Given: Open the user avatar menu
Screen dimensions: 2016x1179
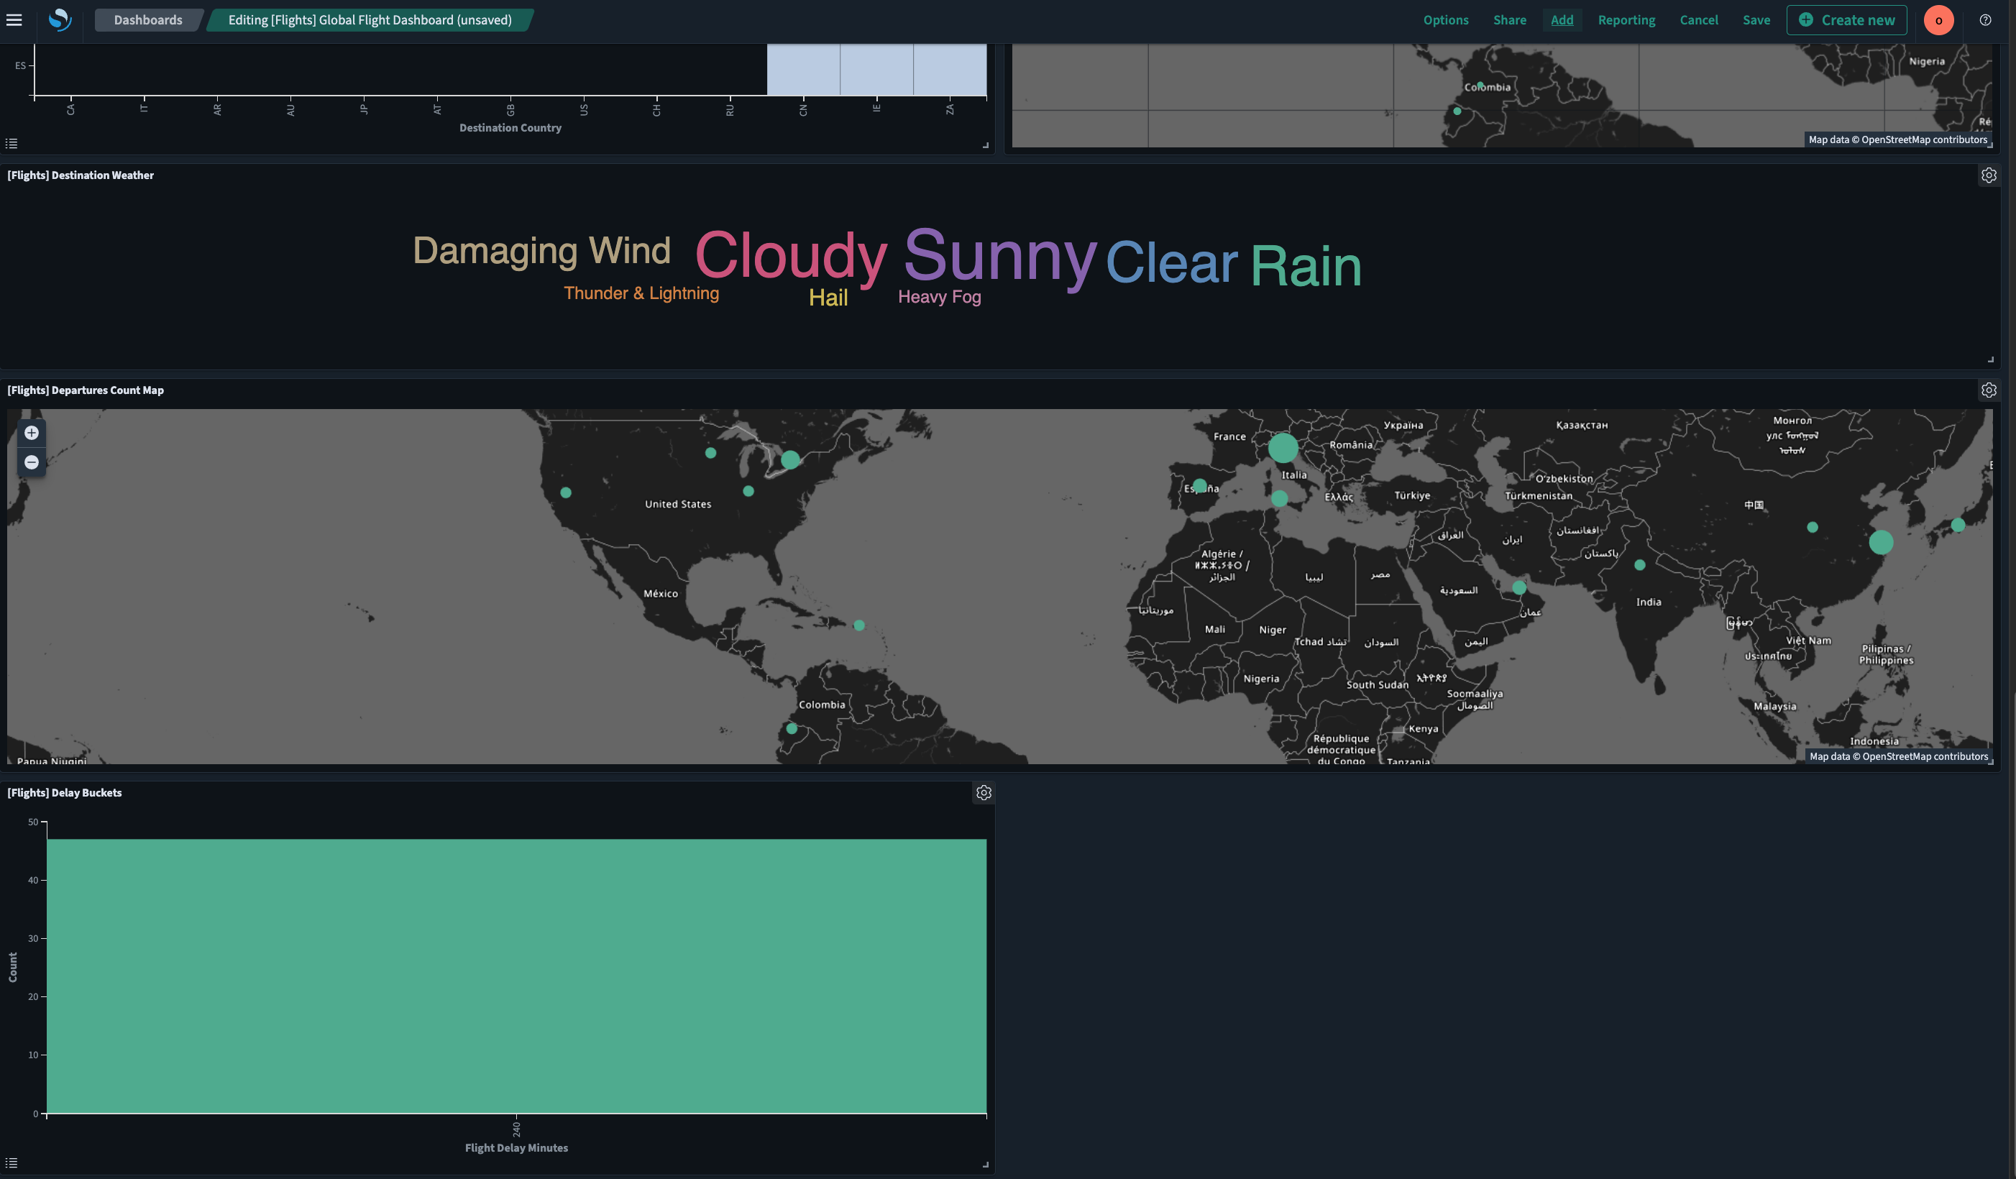Looking at the screenshot, I should point(1938,20).
